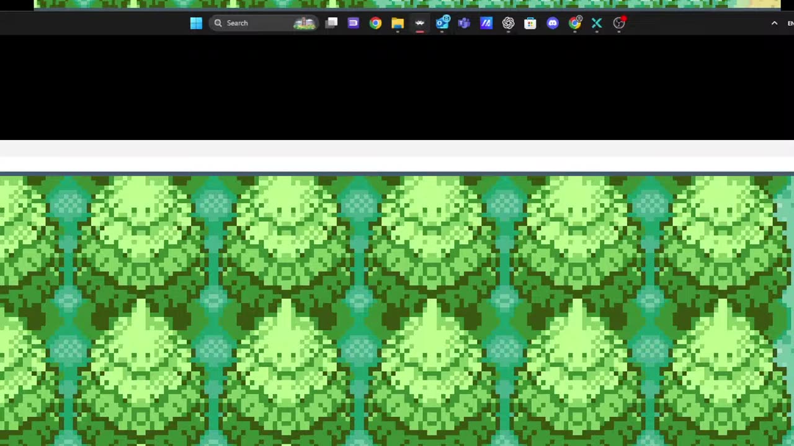The width and height of the screenshot is (794, 446).
Task: Open Task View from the taskbar
Action: click(x=331, y=23)
